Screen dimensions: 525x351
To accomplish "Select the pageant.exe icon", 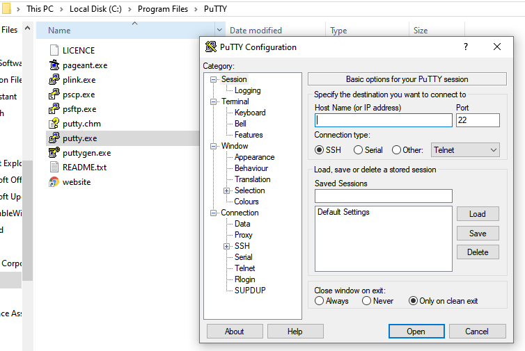I will click(x=54, y=65).
